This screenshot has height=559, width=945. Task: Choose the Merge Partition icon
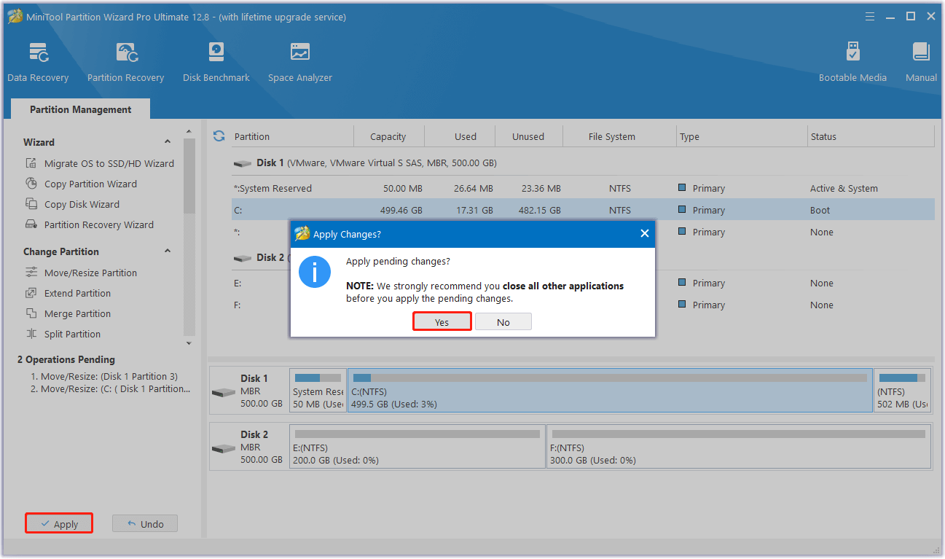(x=31, y=313)
